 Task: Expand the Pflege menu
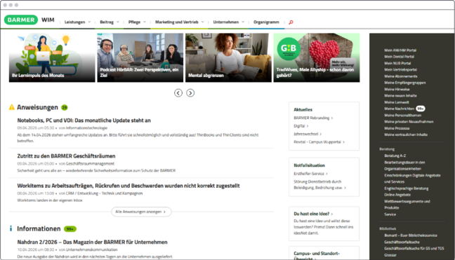click(137, 22)
